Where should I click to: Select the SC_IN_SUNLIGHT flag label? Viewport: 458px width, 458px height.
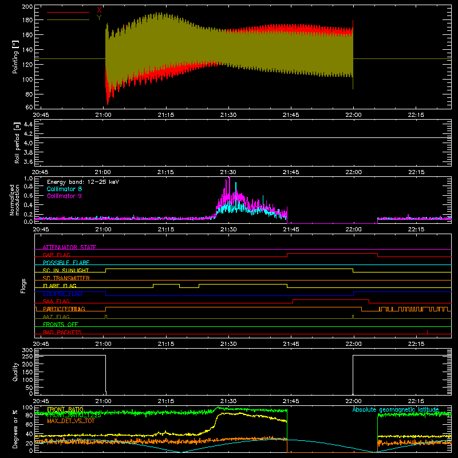point(66,270)
